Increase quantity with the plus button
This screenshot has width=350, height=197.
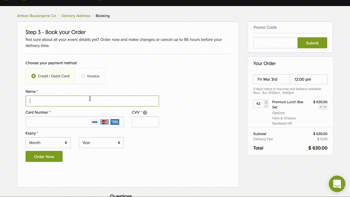click(266, 102)
